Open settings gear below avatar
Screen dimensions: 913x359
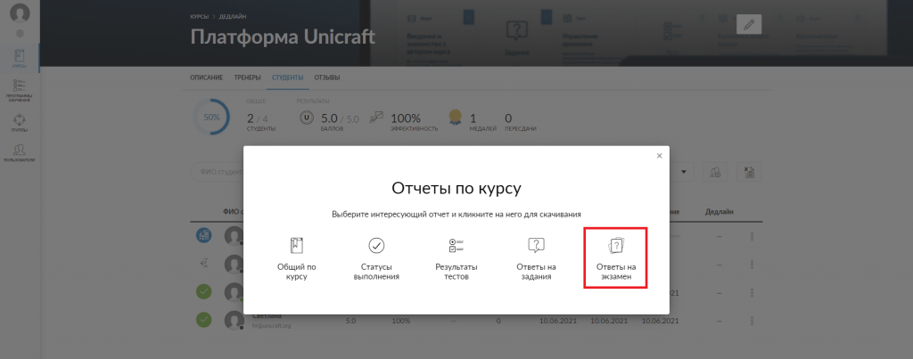pos(20,33)
